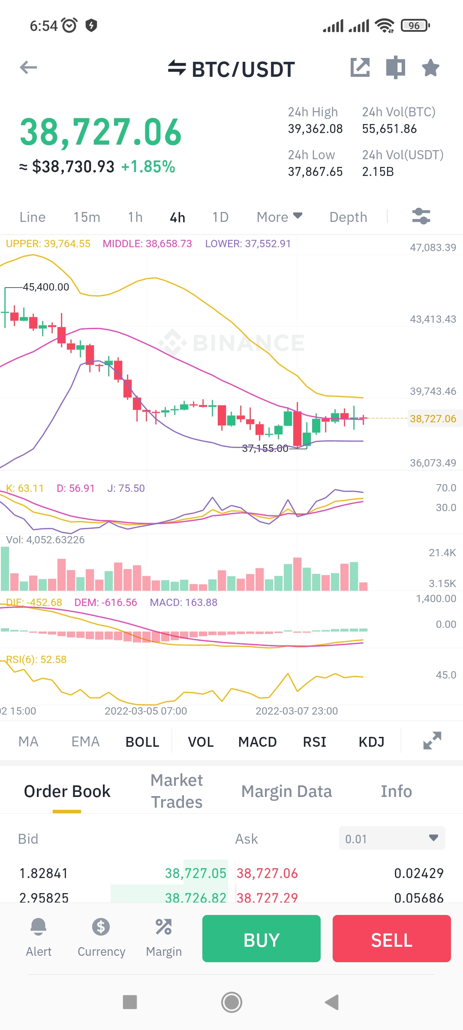Tap the RSI(6): 52.58 label
This screenshot has height=1030, width=463.
[x=36, y=659]
